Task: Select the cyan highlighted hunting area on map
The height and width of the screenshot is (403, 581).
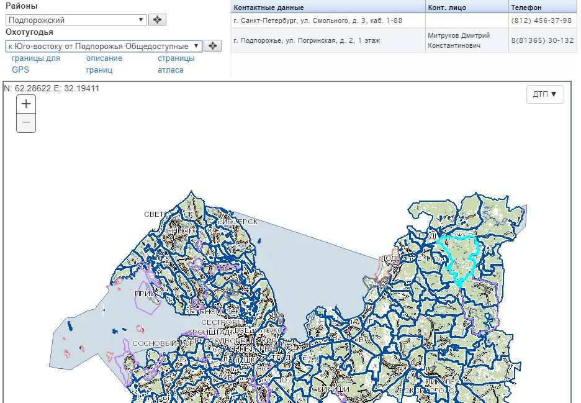Action: click(458, 258)
